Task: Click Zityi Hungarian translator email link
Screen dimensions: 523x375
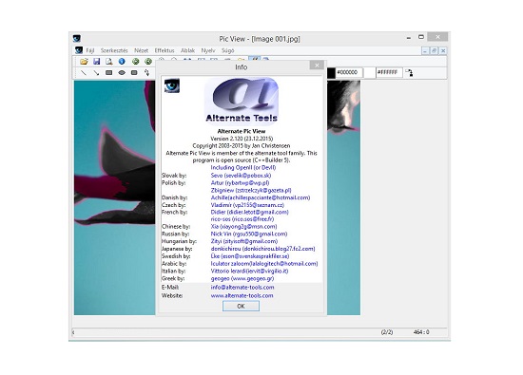Action: [x=244, y=241]
